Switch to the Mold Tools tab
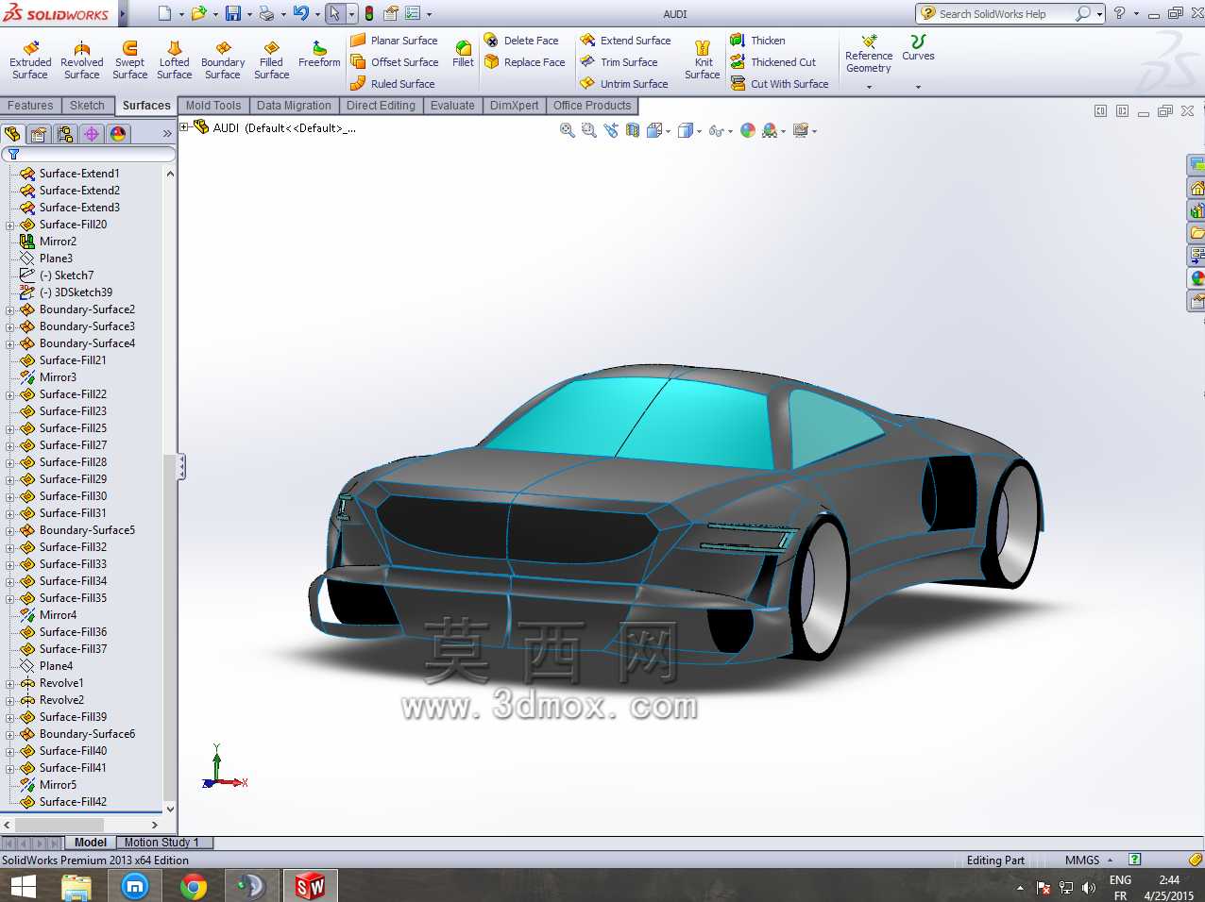1205x902 pixels. 213,106
